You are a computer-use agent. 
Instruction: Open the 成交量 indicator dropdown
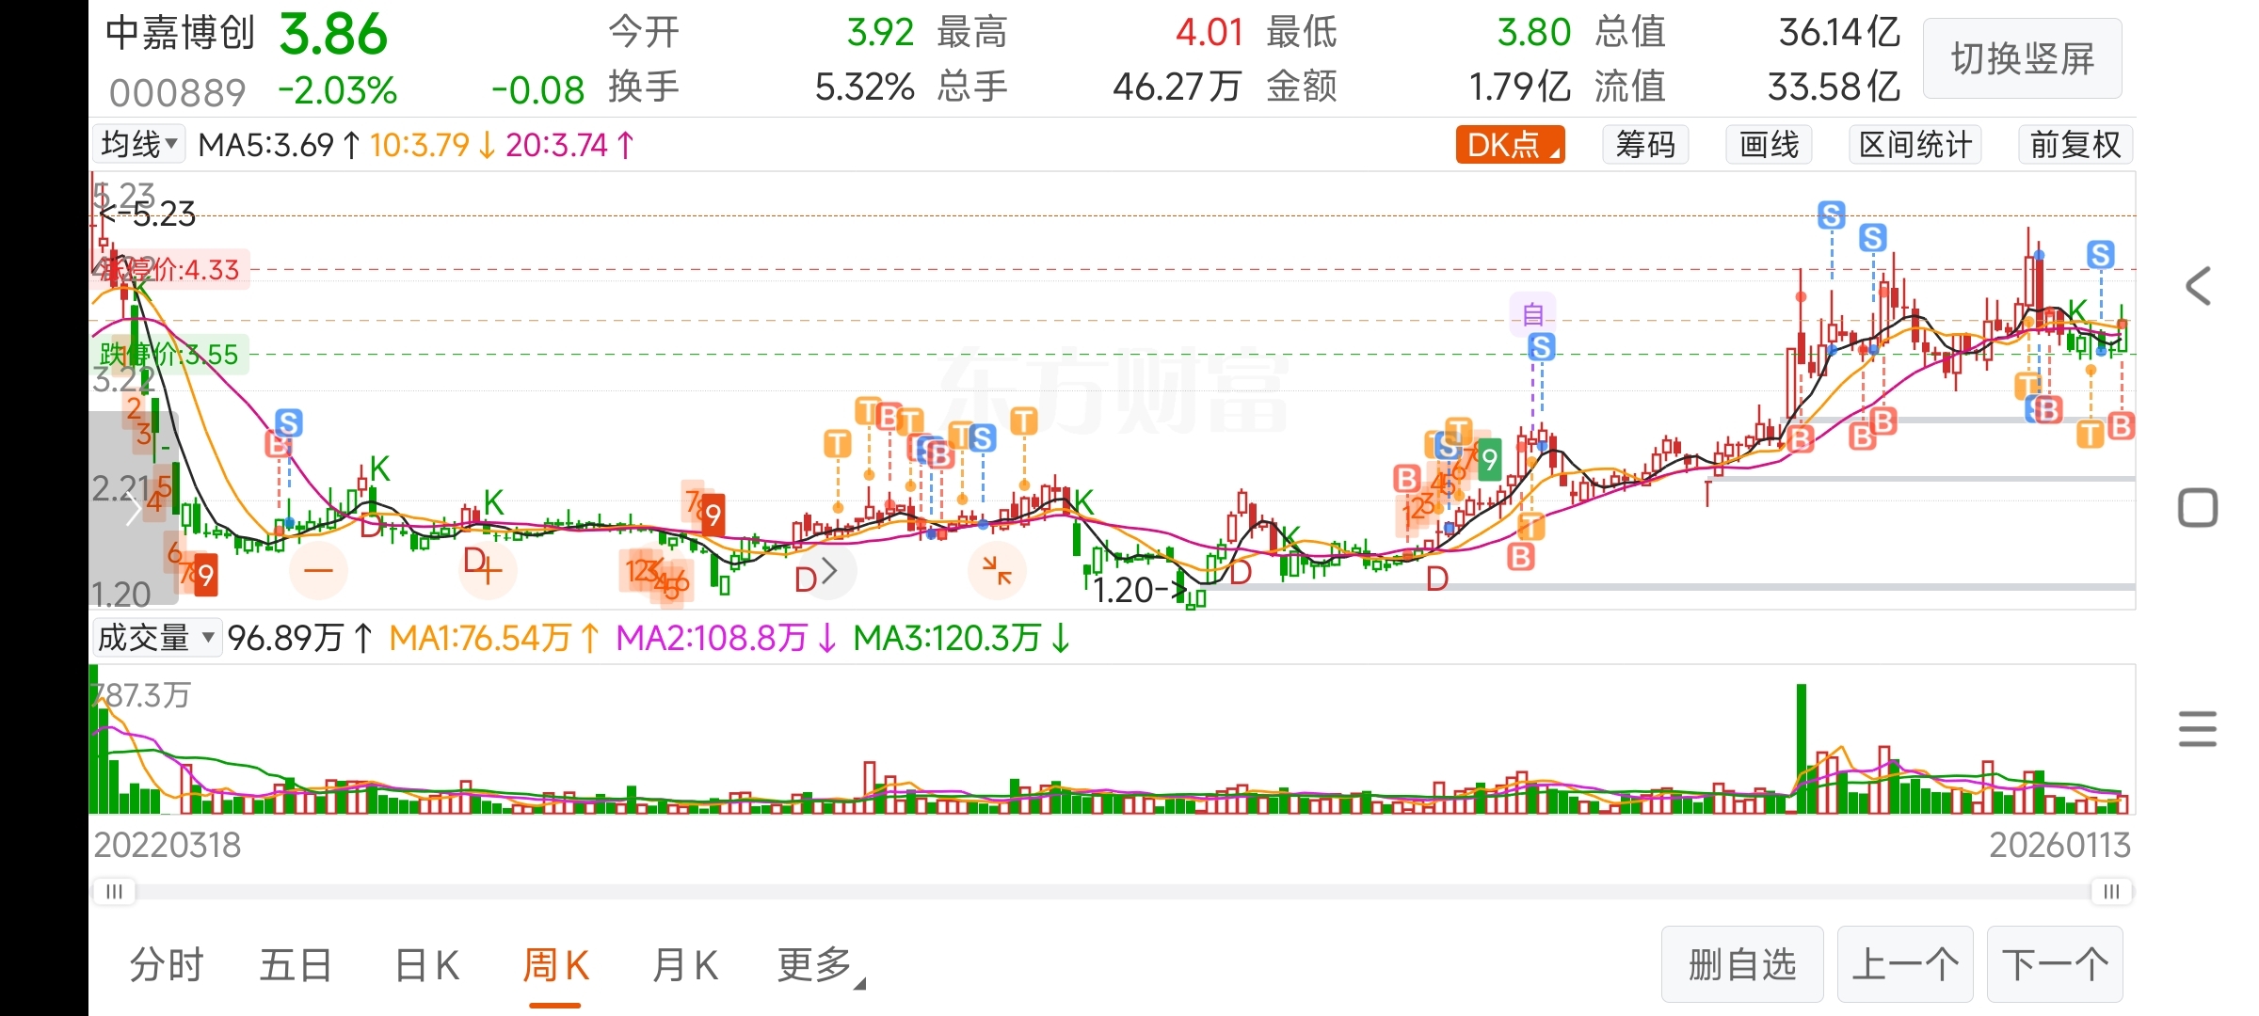coord(156,638)
